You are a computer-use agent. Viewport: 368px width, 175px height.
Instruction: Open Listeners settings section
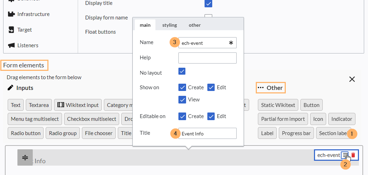23,45
